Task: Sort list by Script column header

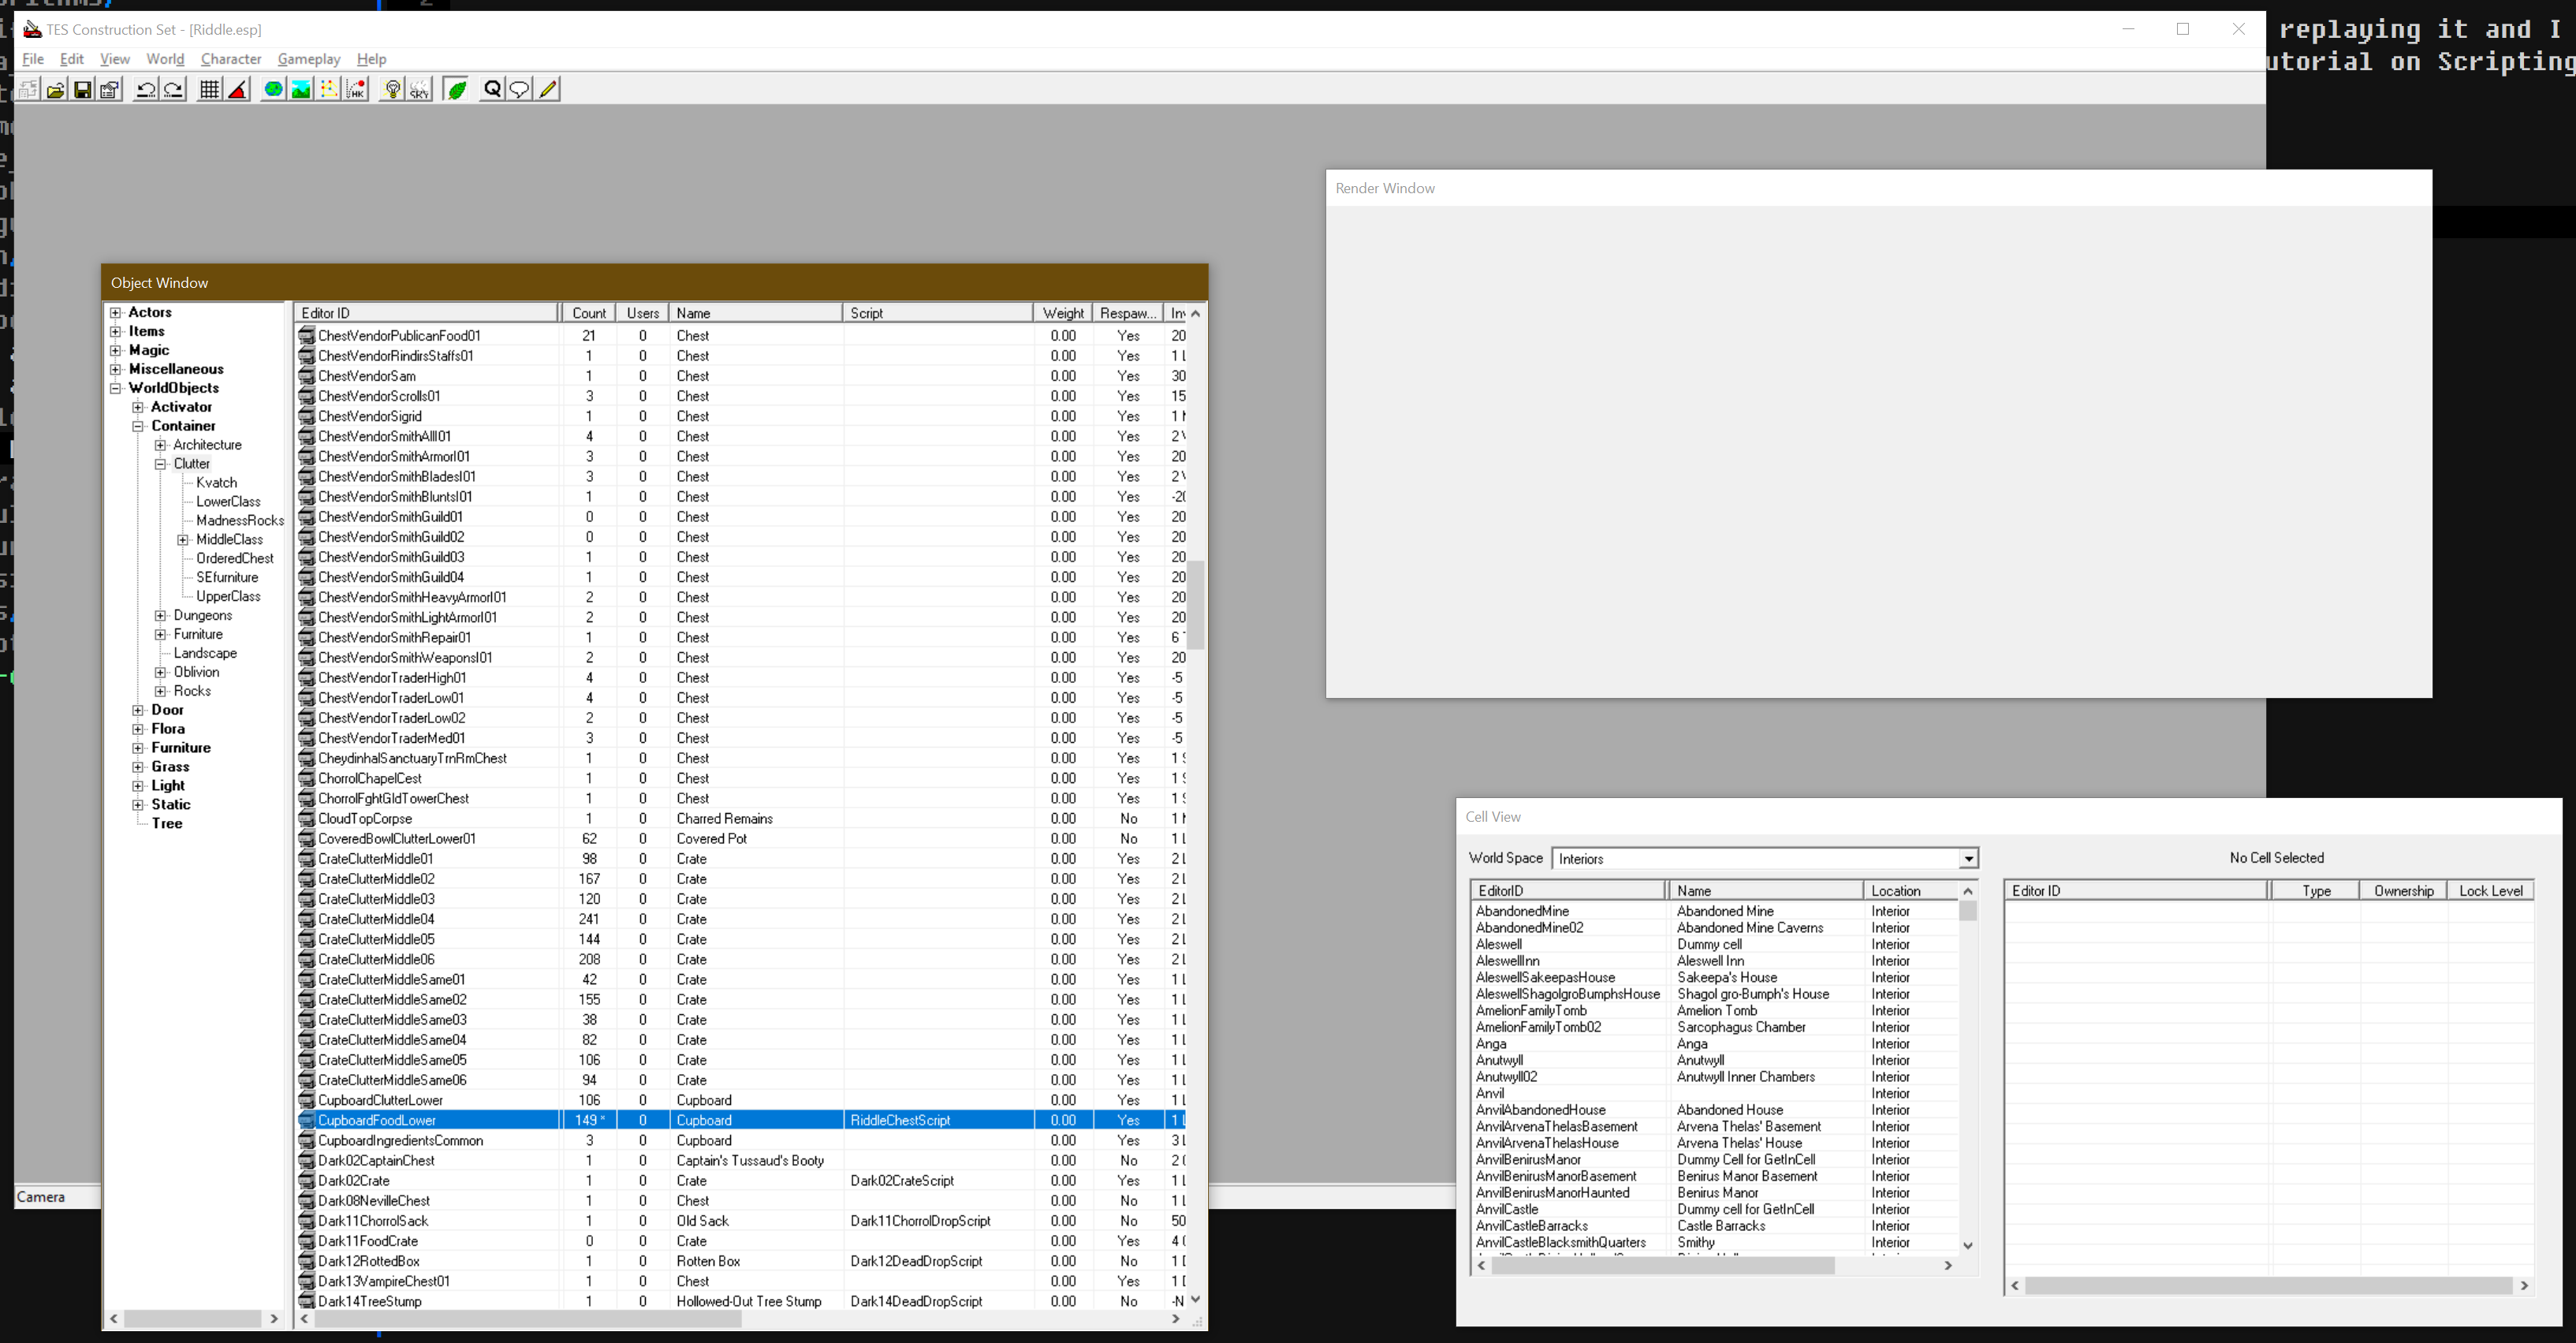Action: (x=936, y=313)
